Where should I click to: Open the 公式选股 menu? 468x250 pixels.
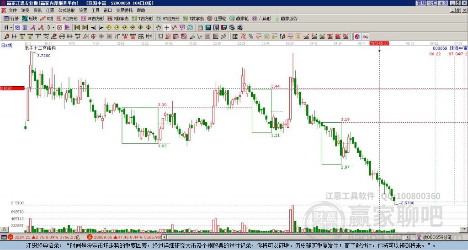pyautogui.click(x=67, y=10)
